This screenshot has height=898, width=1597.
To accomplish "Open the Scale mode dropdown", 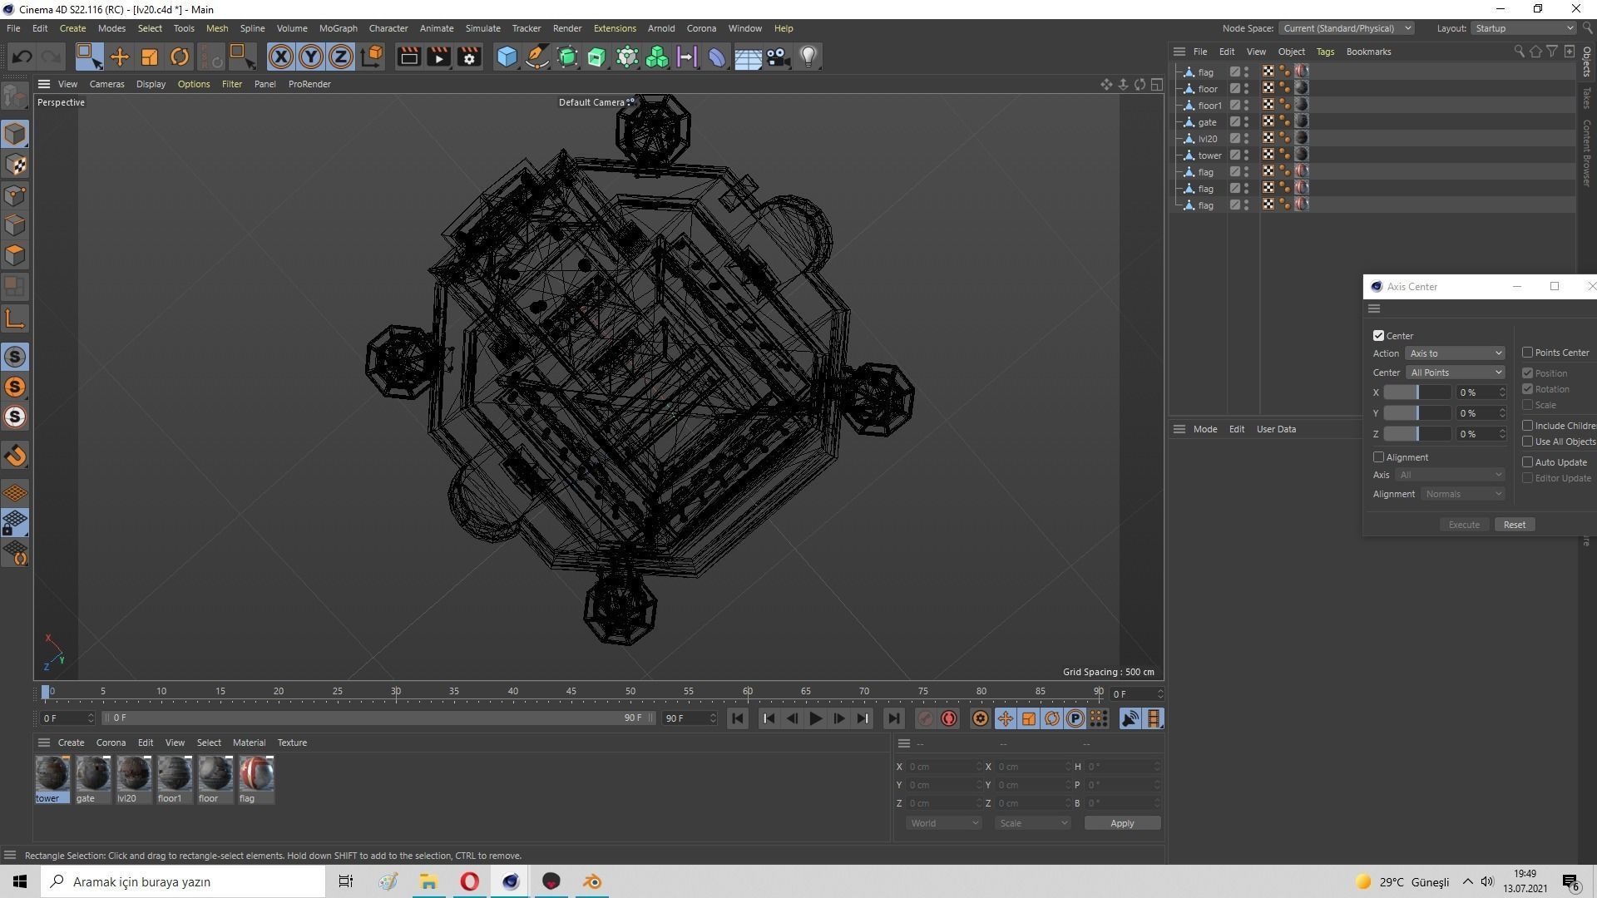I will click(1032, 823).
